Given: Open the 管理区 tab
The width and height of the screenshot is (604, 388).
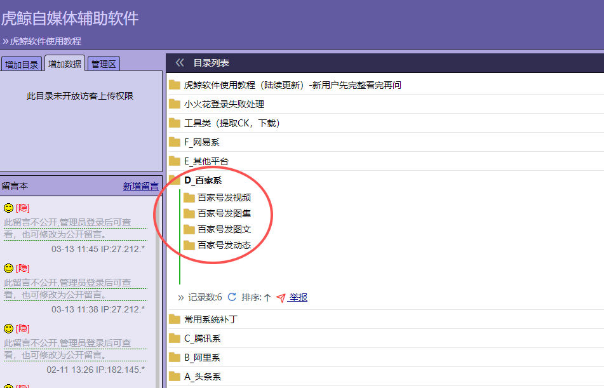Looking at the screenshot, I should pyautogui.click(x=104, y=64).
